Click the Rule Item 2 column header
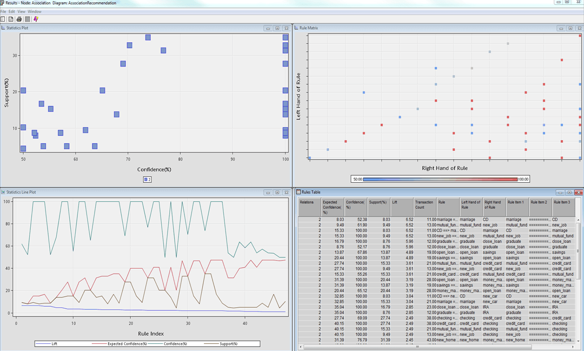This screenshot has height=351, width=584. point(540,207)
